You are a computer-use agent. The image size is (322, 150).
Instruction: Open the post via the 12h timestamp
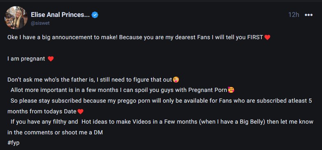click(294, 15)
